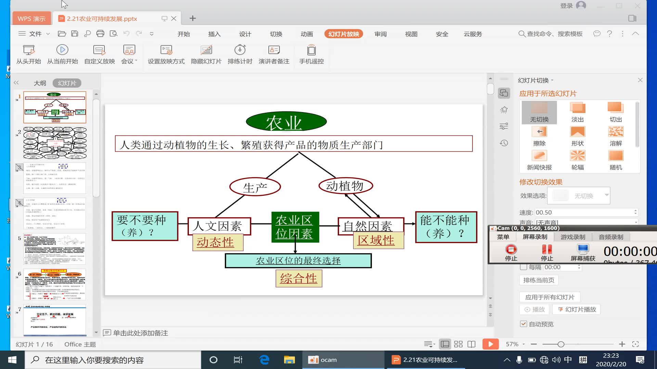
Task: Start slideshow from current slide (从当前开始)
Action: click(62, 55)
